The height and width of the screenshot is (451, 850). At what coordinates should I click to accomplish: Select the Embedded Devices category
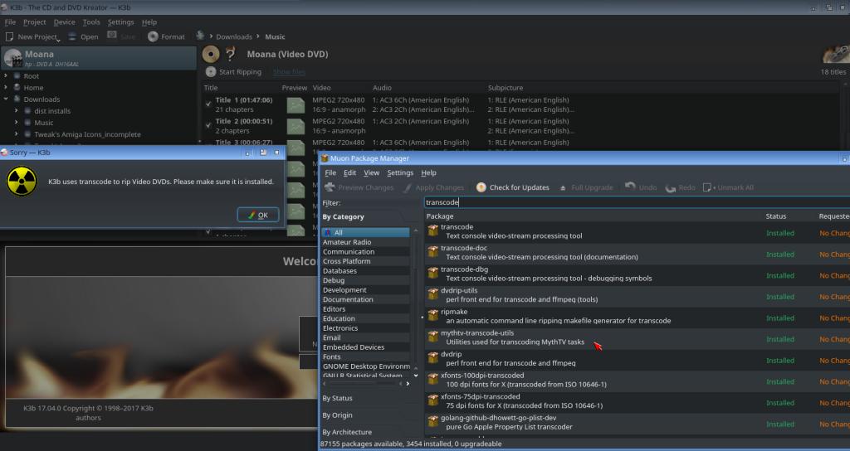click(x=365, y=347)
